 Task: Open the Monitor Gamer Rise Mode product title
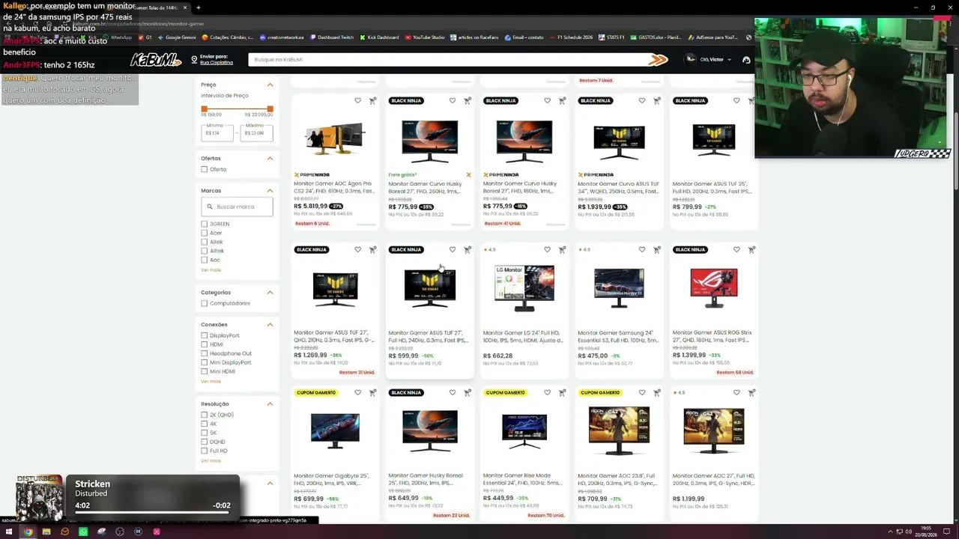[x=523, y=479]
